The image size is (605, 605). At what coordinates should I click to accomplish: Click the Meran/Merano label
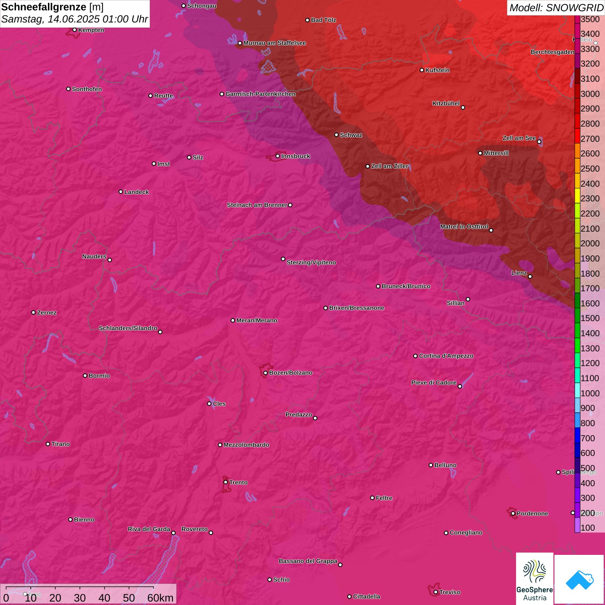[x=257, y=320]
